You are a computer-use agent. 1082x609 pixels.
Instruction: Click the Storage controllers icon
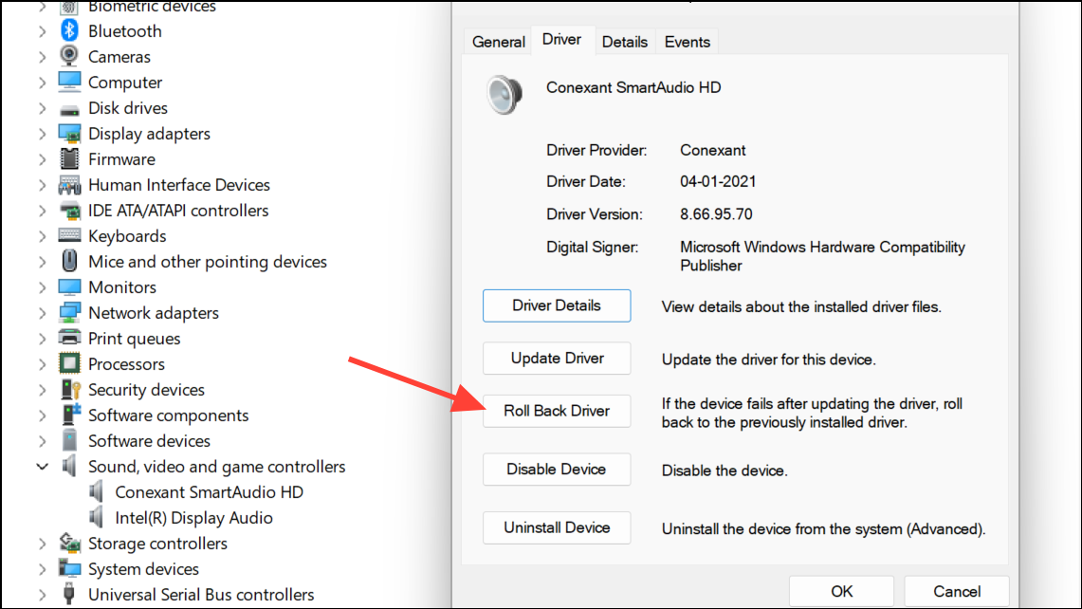(x=69, y=543)
